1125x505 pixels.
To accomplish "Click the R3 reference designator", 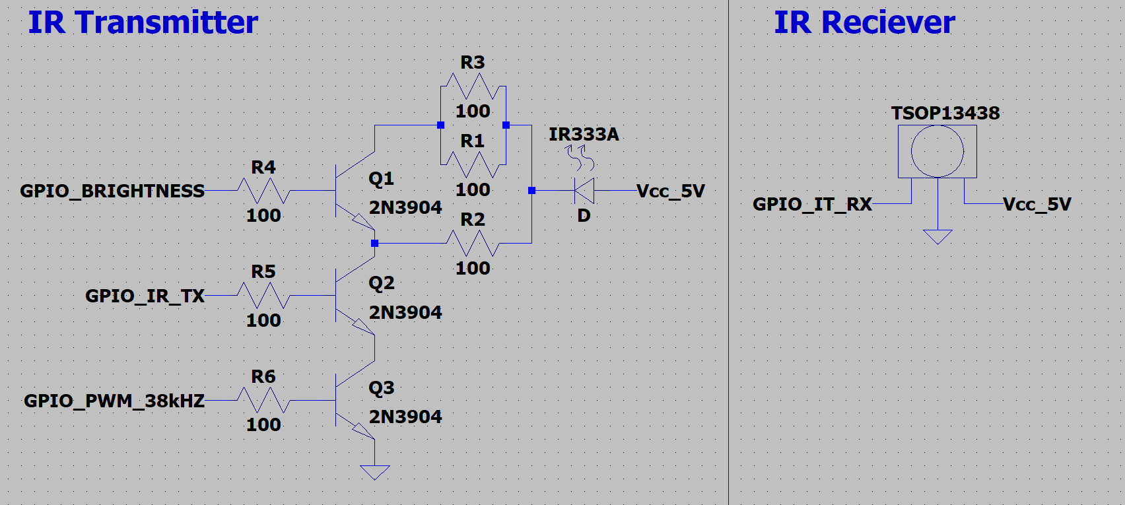I will click(x=473, y=62).
